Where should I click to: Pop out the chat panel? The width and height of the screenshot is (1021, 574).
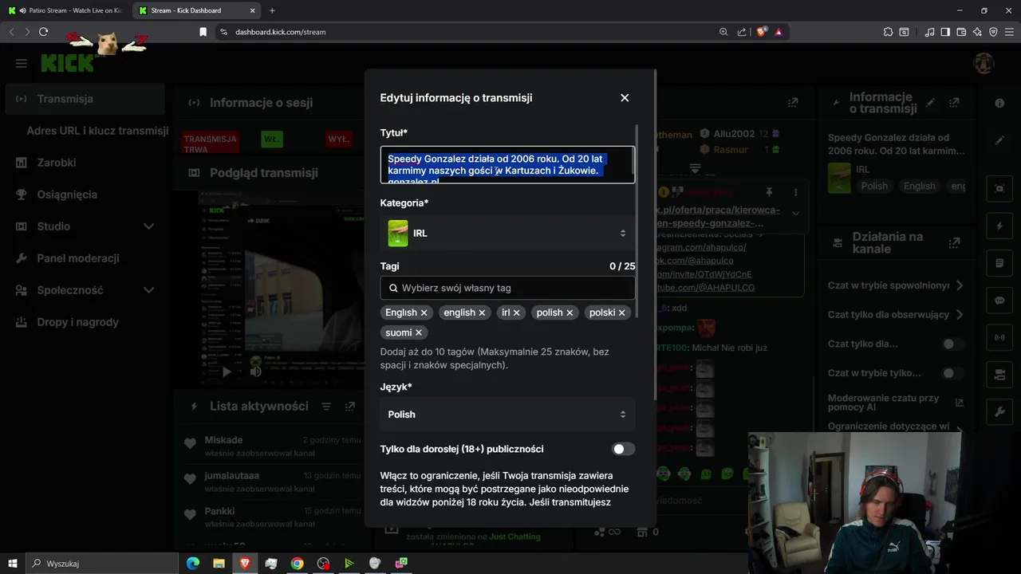click(793, 103)
